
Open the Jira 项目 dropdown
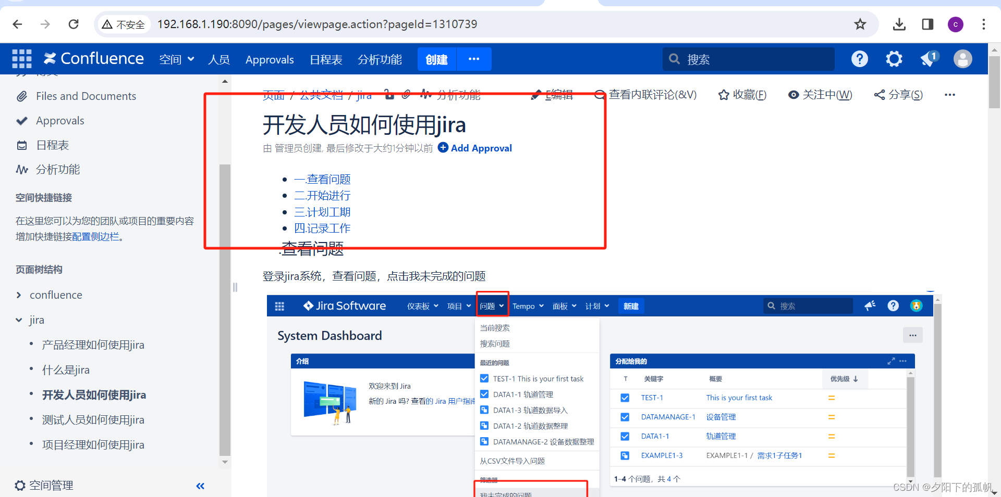[x=459, y=306]
